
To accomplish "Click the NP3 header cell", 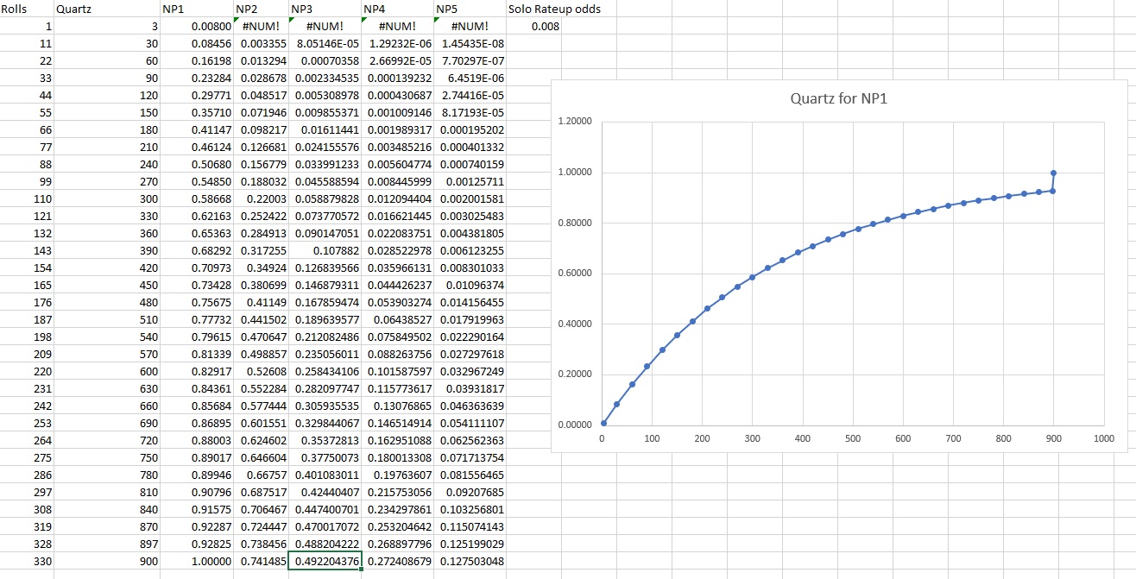I will tap(324, 9).
